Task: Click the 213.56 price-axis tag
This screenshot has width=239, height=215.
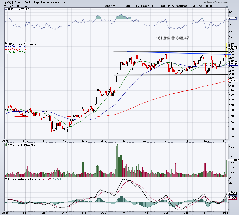Action: 233,80
